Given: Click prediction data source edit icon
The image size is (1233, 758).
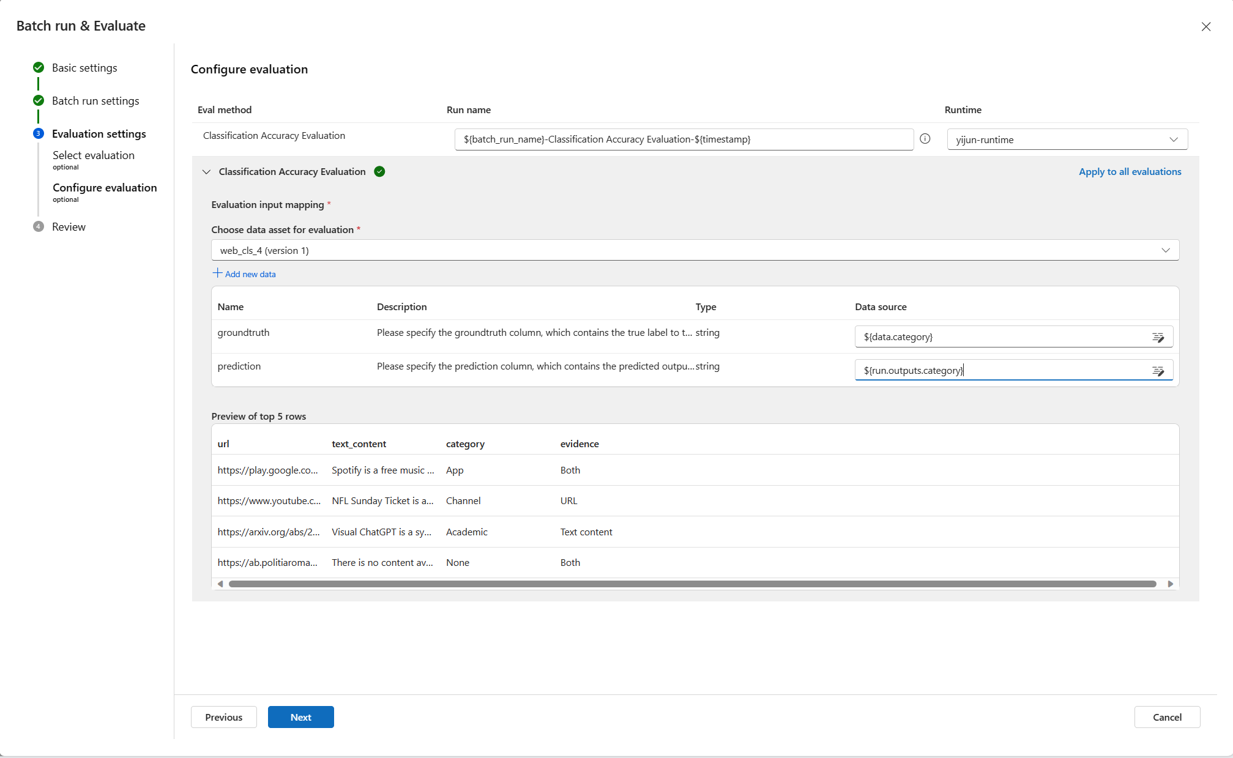Looking at the screenshot, I should tap(1158, 371).
